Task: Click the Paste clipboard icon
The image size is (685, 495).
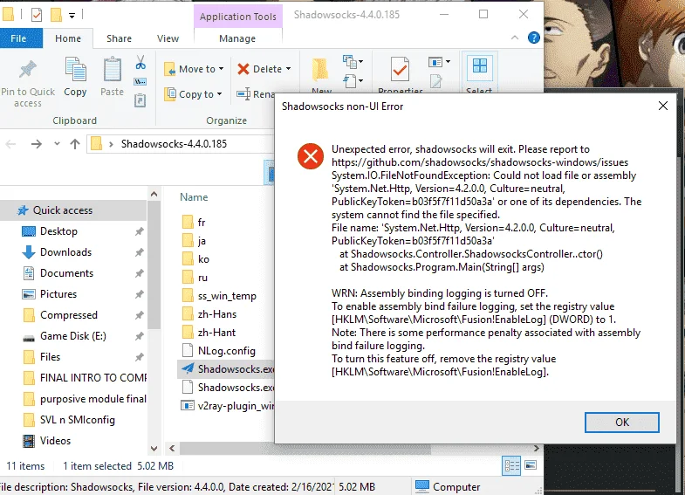Action: pyautogui.click(x=113, y=70)
